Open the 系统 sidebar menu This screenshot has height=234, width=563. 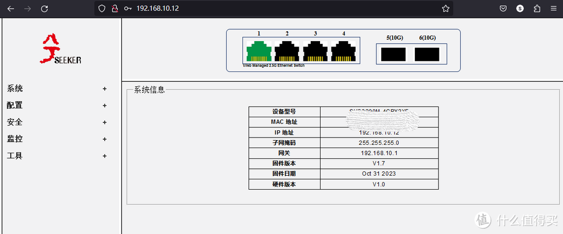point(15,89)
